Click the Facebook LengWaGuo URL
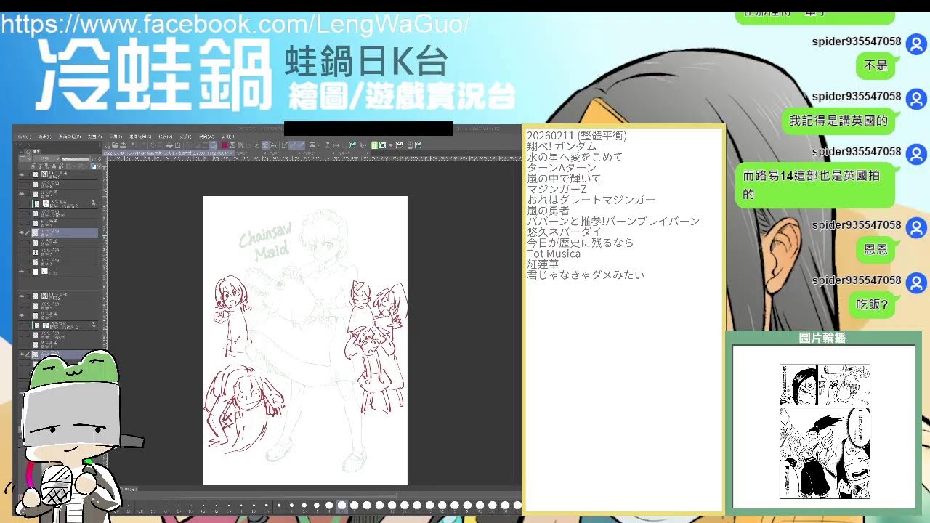Screen dimensions: 930x523 click(235, 25)
